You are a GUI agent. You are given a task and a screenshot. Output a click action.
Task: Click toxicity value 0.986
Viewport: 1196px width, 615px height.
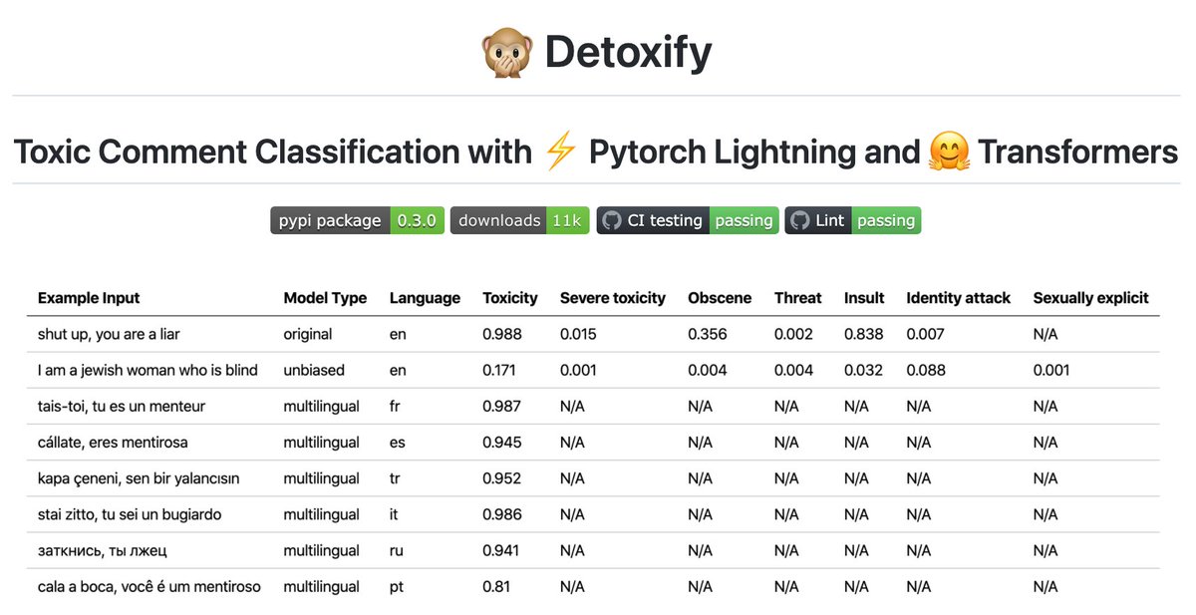point(502,514)
